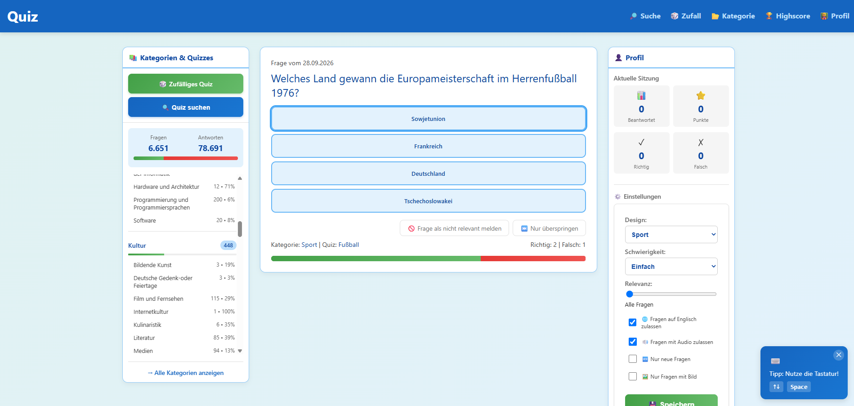The height and width of the screenshot is (406, 854).
Task: Click the trophy icon beside Highscore
Action: point(769,16)
